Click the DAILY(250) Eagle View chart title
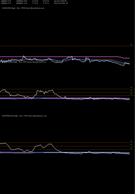 (x=23, y=8)
